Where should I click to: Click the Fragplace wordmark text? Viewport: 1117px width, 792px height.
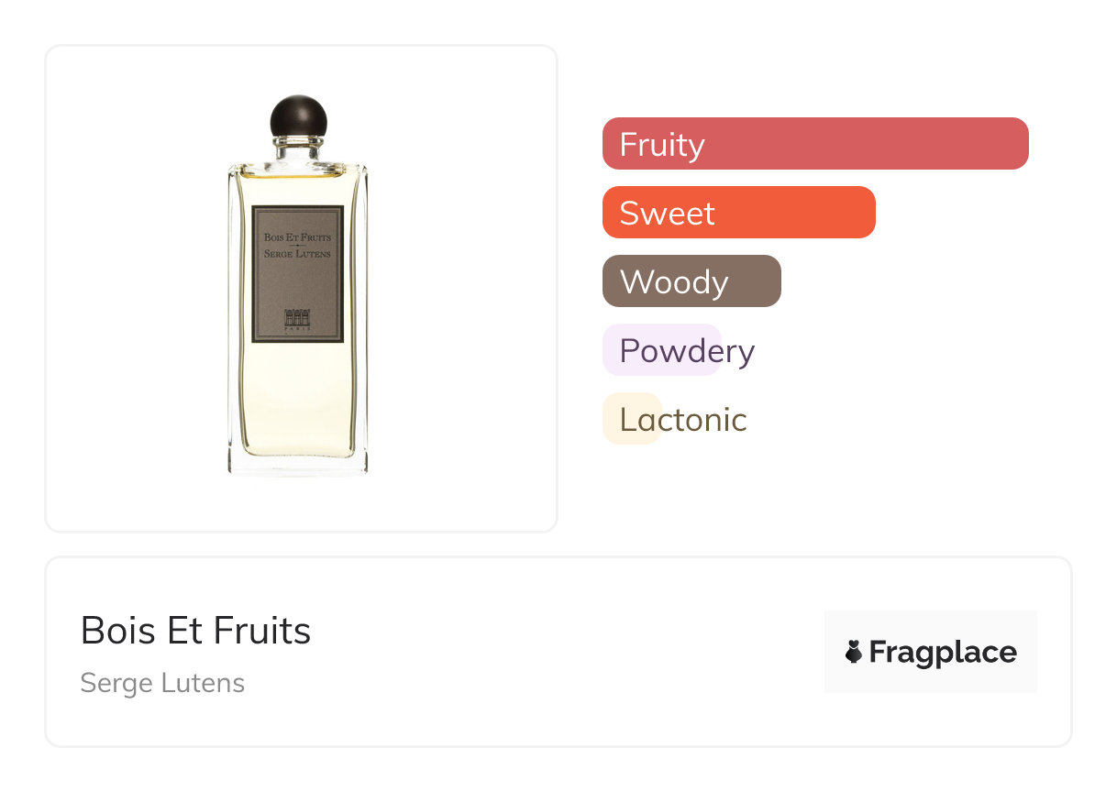(943, 652)
